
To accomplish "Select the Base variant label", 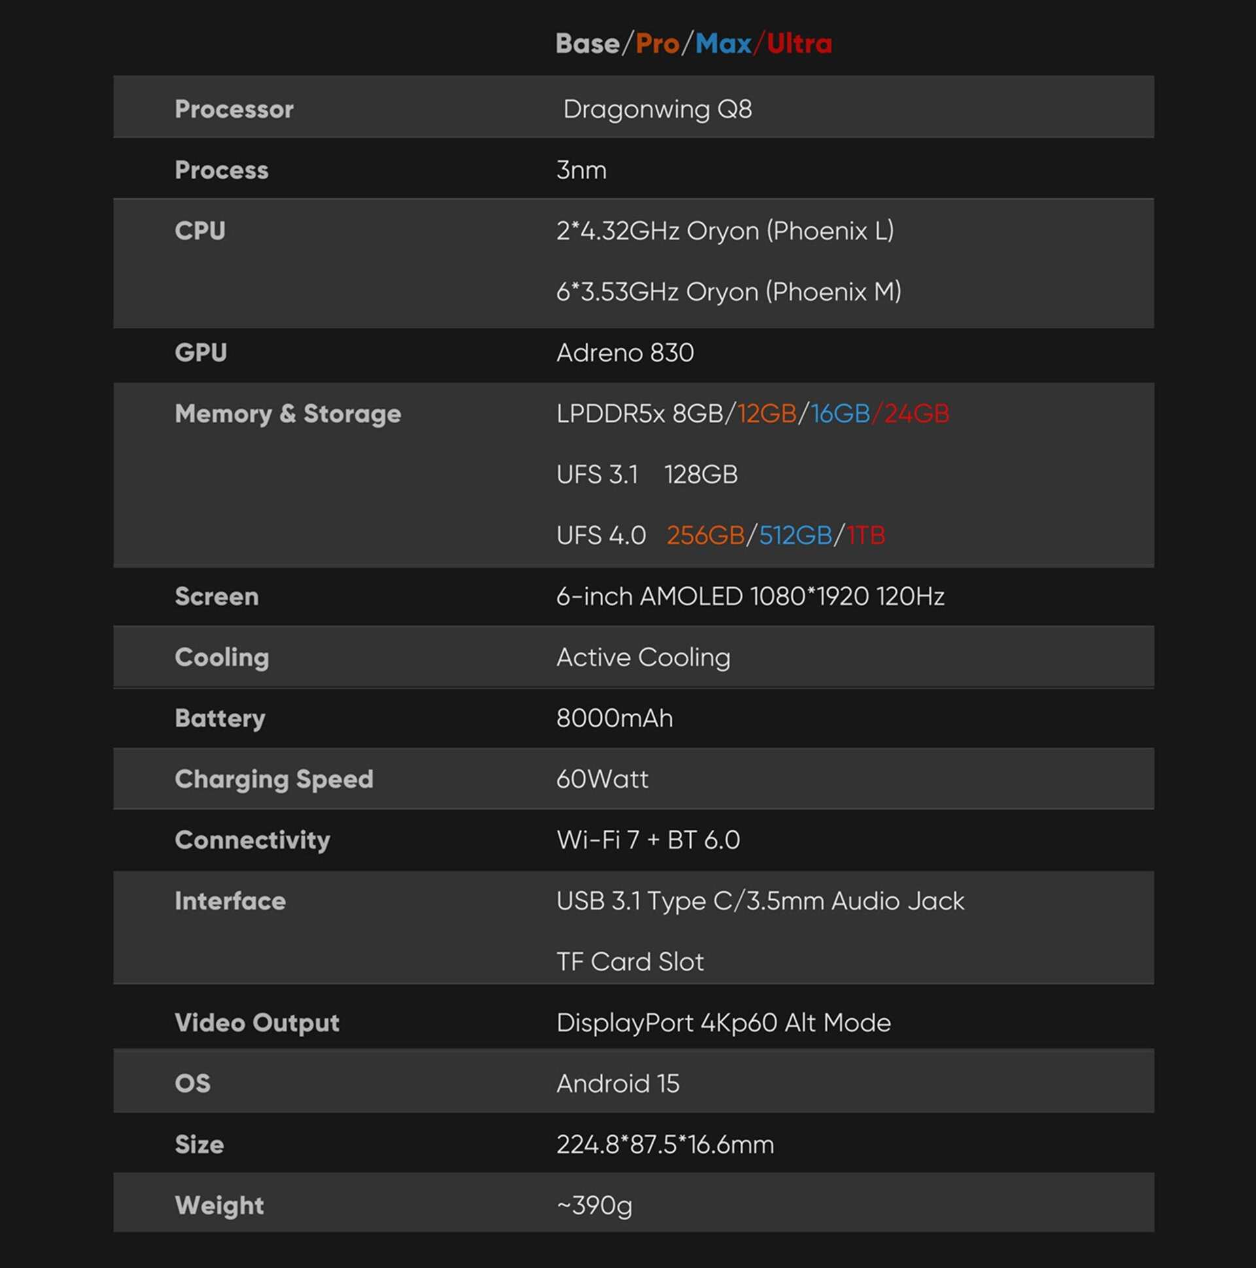I will (587, 44).
